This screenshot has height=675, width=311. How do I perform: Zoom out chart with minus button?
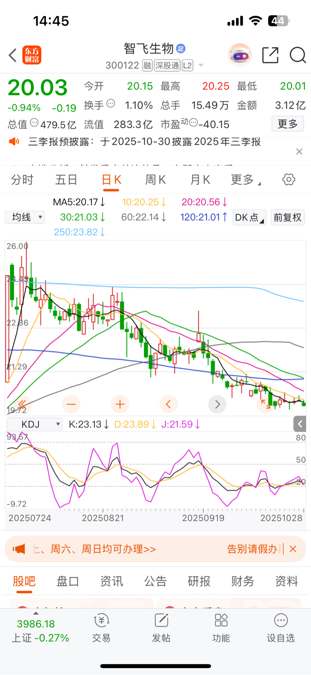point(71,404)
